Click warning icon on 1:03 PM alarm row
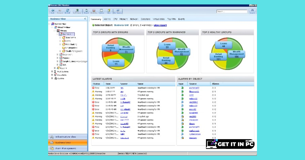The width and height of the screenshot is (305, 160). (x=93, y=91)
